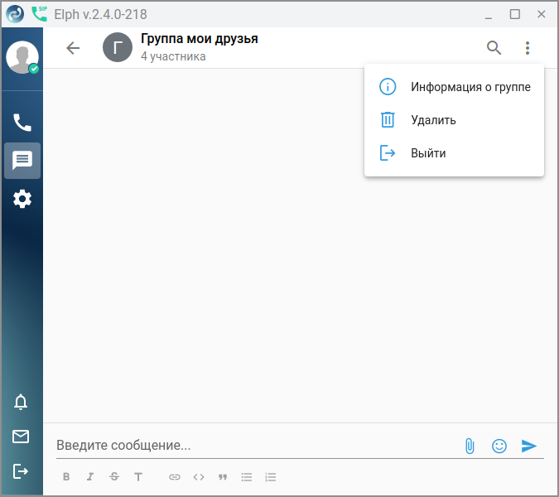559x497 pixels.
Task: Click the T text style icon
Action: pyautogui.click(x=138, y=476)
